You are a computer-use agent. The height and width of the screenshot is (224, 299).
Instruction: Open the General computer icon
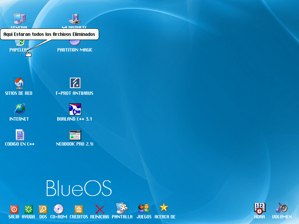point(20,19)
